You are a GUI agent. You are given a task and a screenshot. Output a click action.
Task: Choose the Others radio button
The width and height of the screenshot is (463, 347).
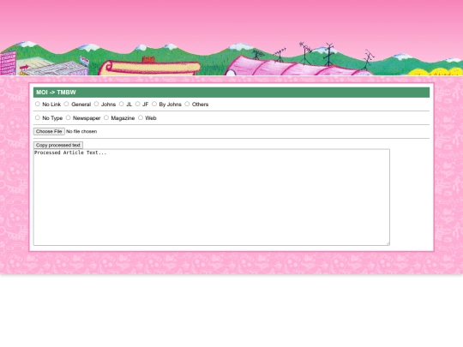coord(187,104)
